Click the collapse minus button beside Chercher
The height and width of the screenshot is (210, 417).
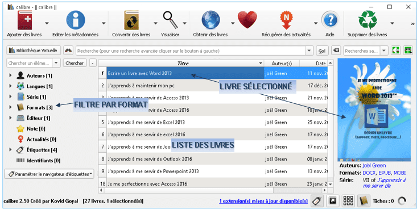tap(92, 63)
